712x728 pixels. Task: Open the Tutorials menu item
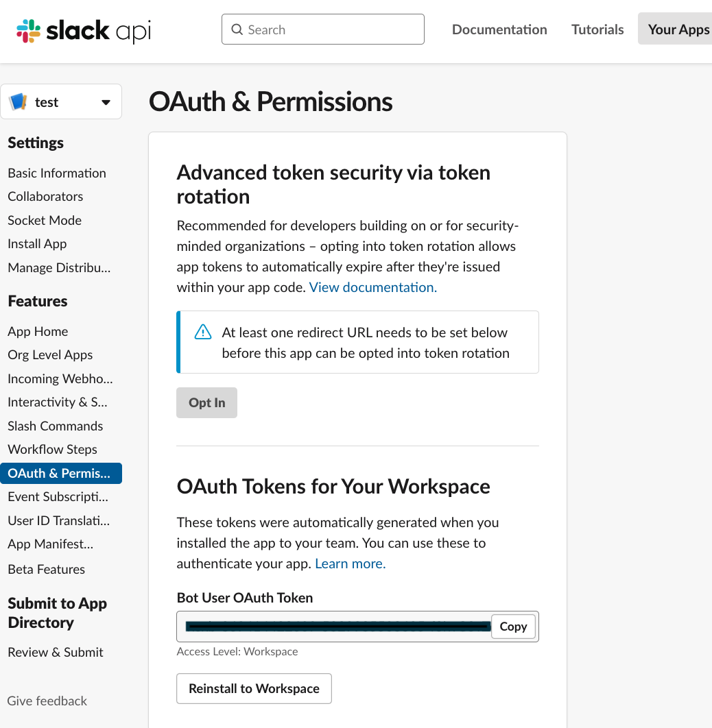(x=597, y=29)
